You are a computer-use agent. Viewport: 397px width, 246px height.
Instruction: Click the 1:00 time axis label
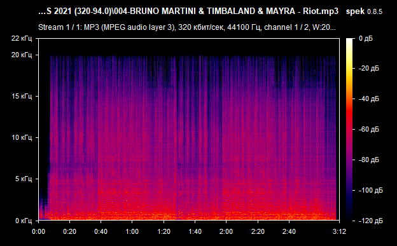coord(132,231)
